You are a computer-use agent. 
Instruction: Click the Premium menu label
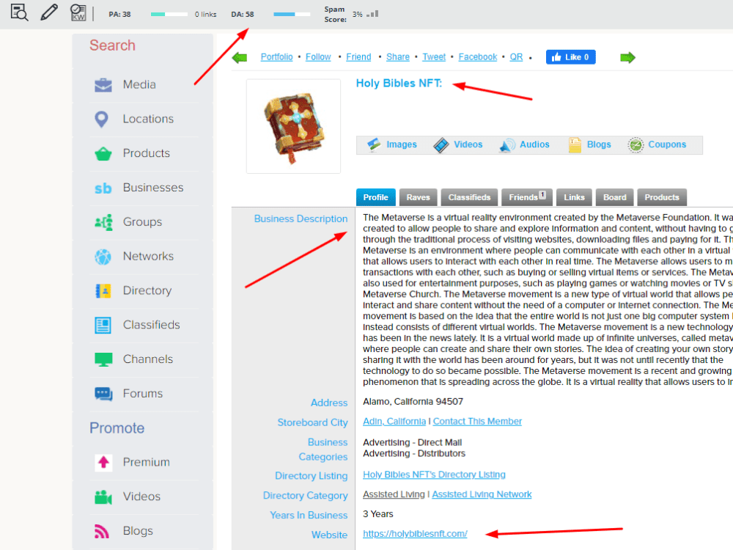coord(147,462)
